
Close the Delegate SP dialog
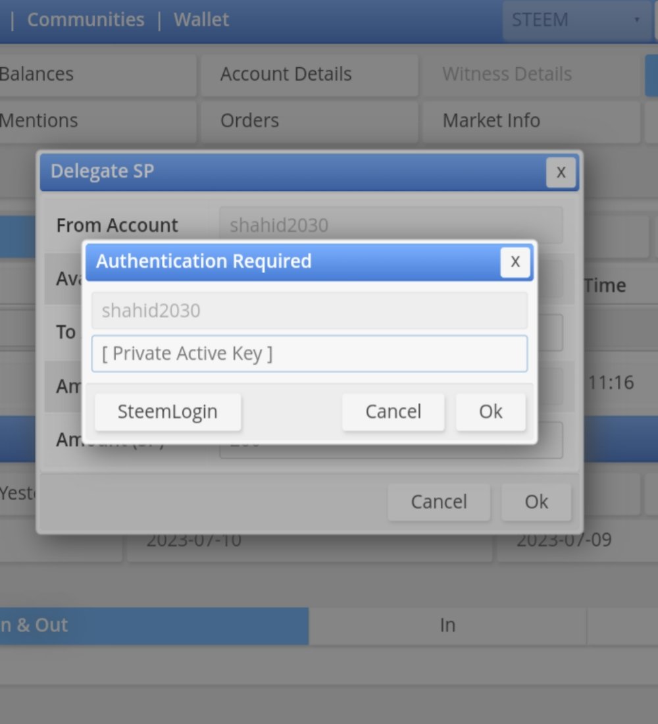coord(561,172)
